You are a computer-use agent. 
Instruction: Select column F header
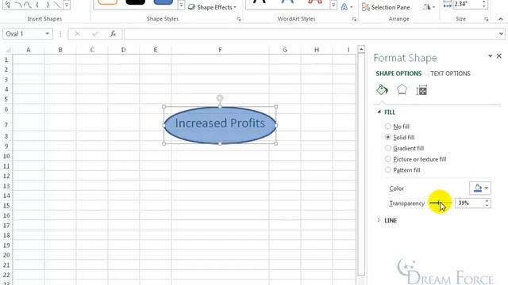point(220,50)
